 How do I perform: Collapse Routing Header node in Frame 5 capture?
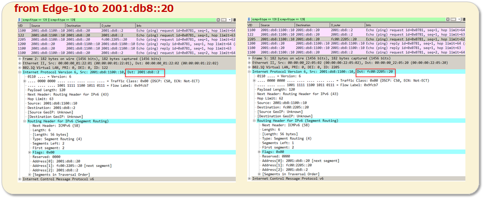[254, 120]
